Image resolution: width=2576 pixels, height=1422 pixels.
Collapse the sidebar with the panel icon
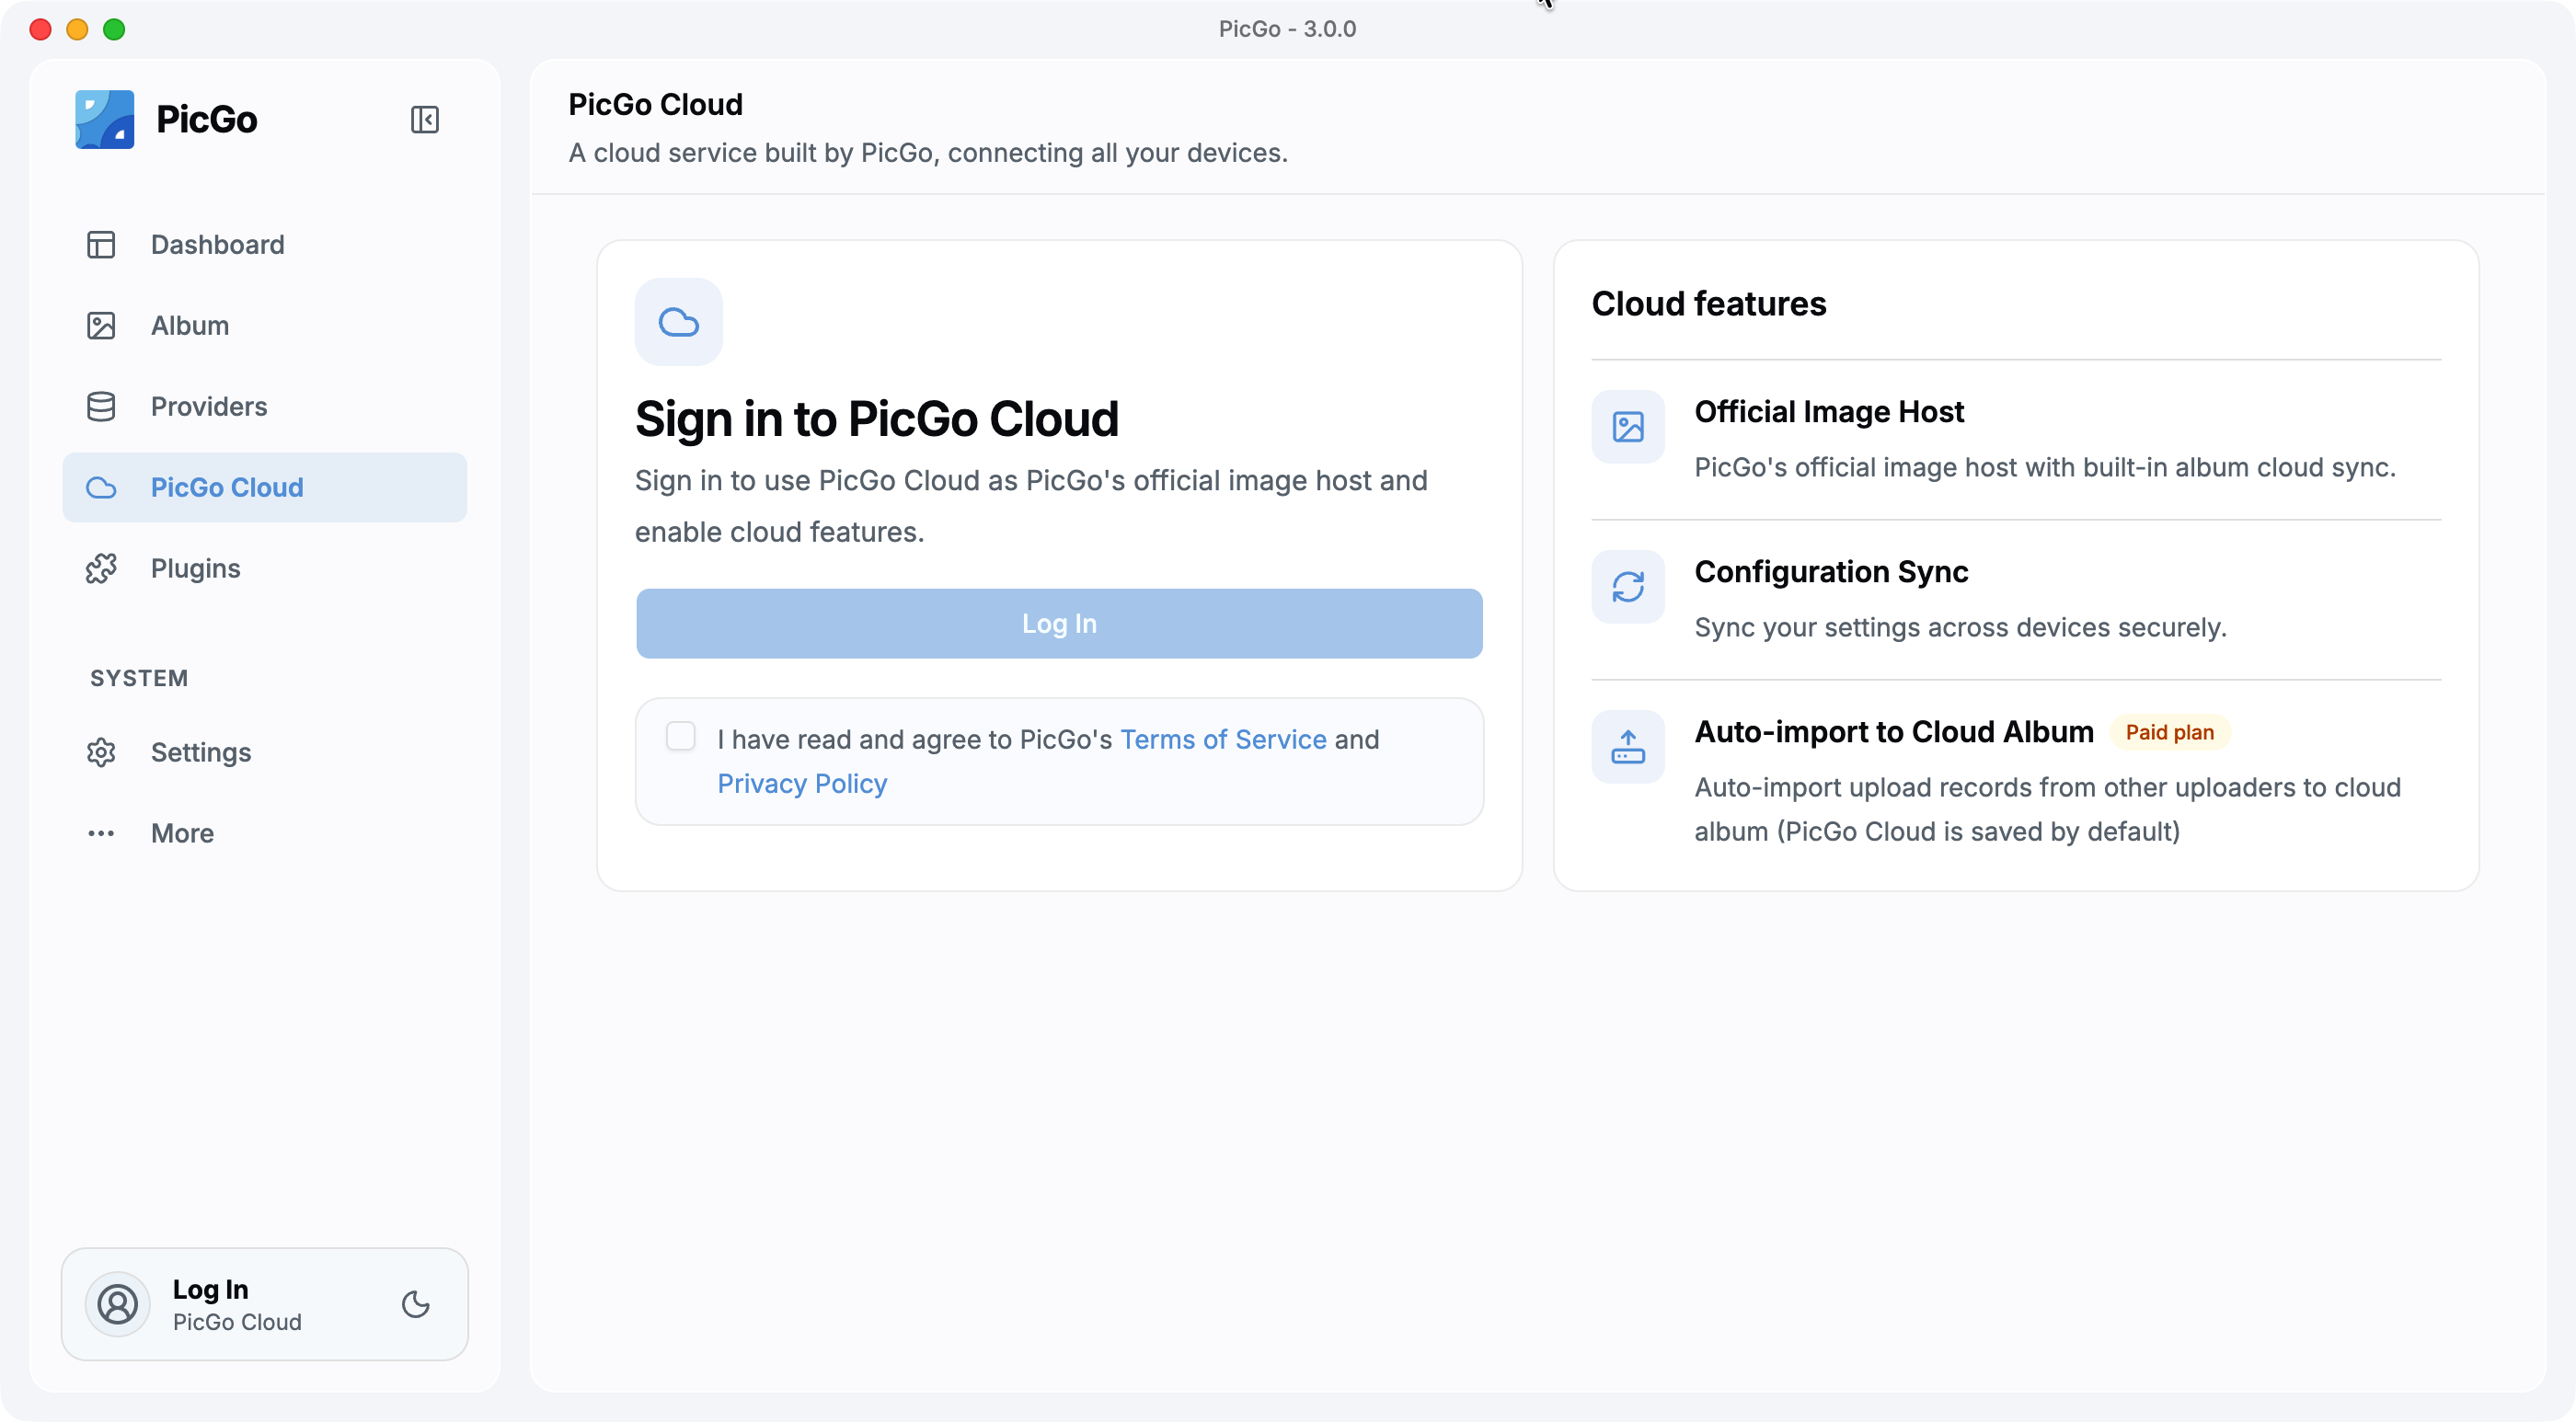(425, 120)
